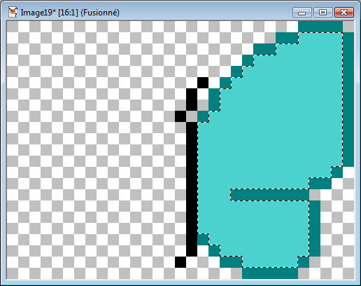Click the teal pixel beside black line's lower end
The image size is (361, 286).
203,240
